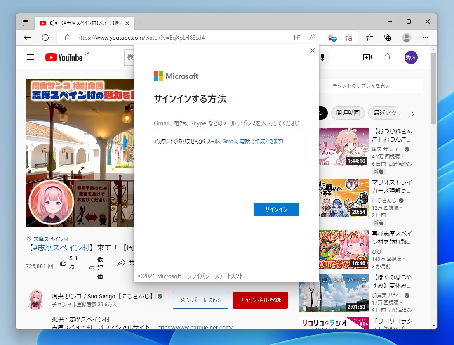Refresh the page in Edge
This screenshot has height=345, width=454.
[45, 38]
